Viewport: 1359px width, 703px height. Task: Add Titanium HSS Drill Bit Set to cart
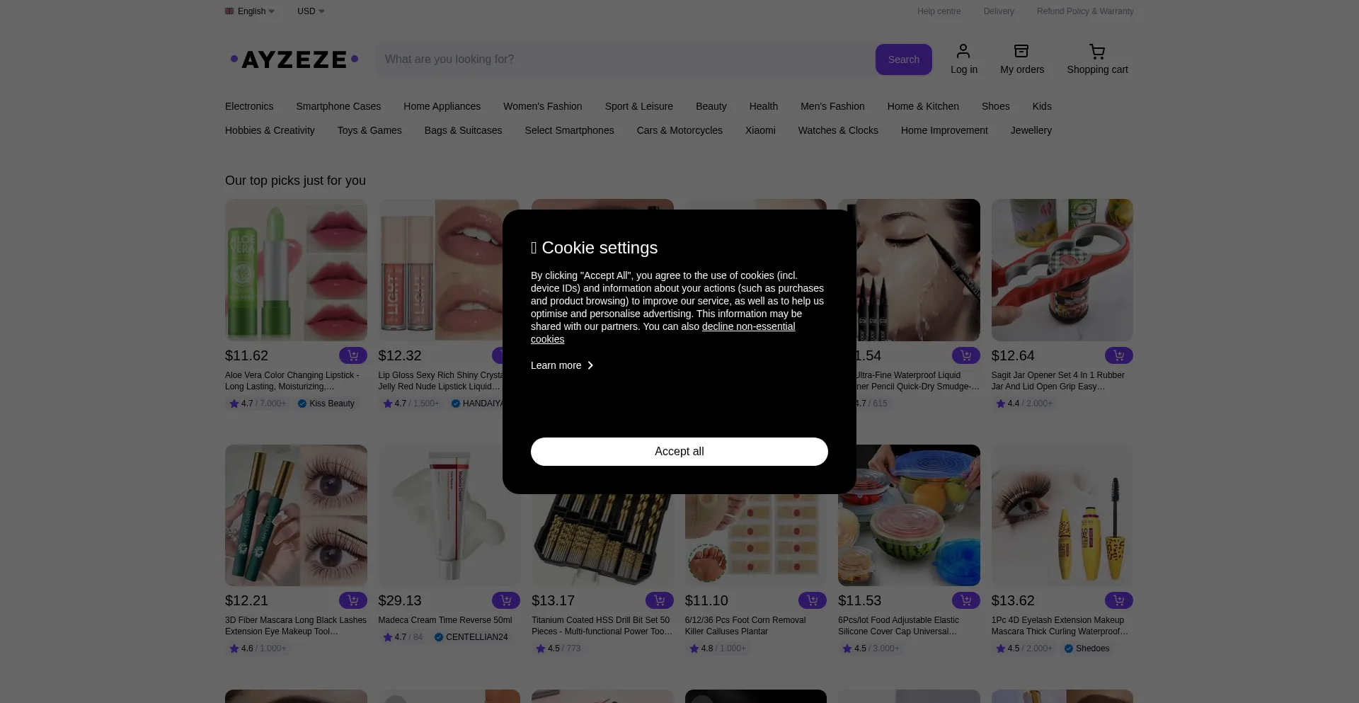coord(660,600)
